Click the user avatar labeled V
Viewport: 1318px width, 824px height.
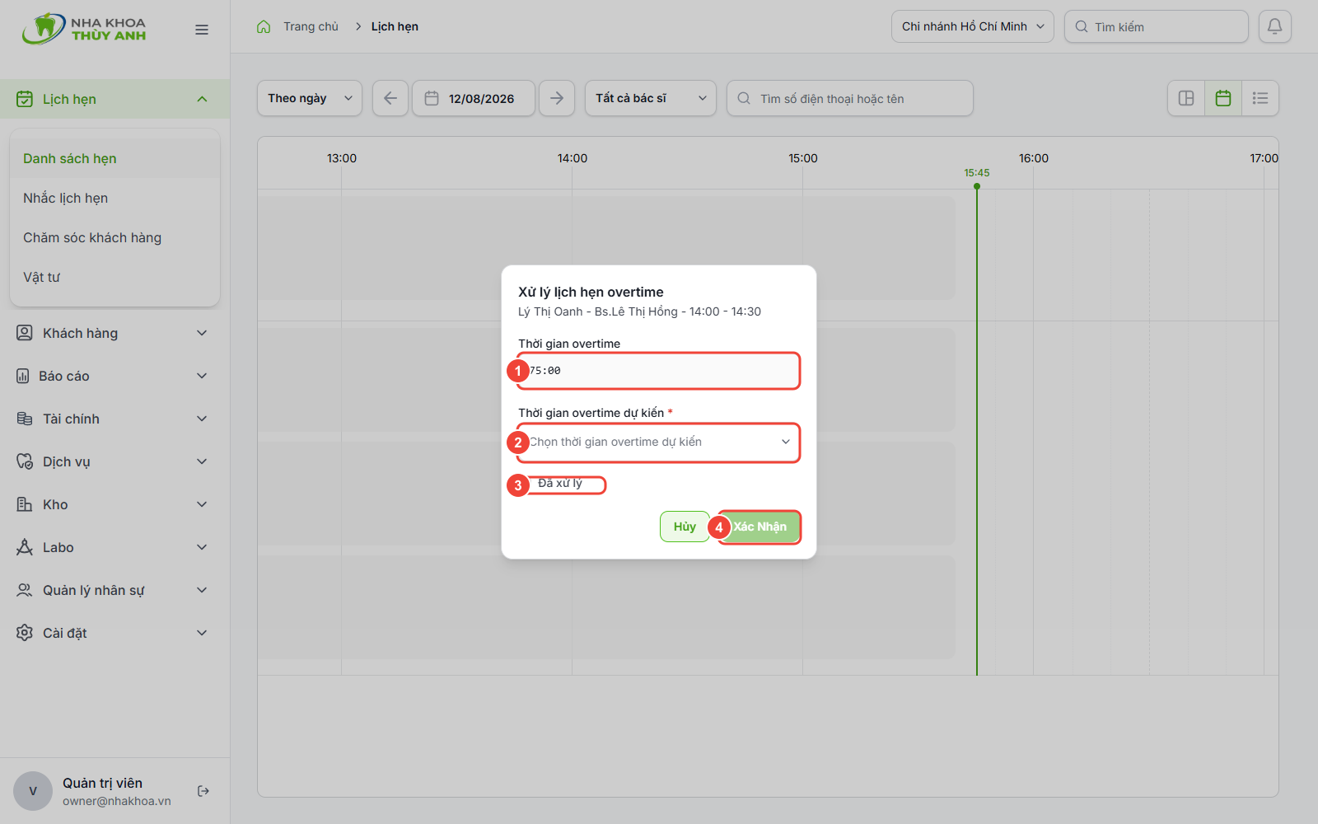[33, 791]
